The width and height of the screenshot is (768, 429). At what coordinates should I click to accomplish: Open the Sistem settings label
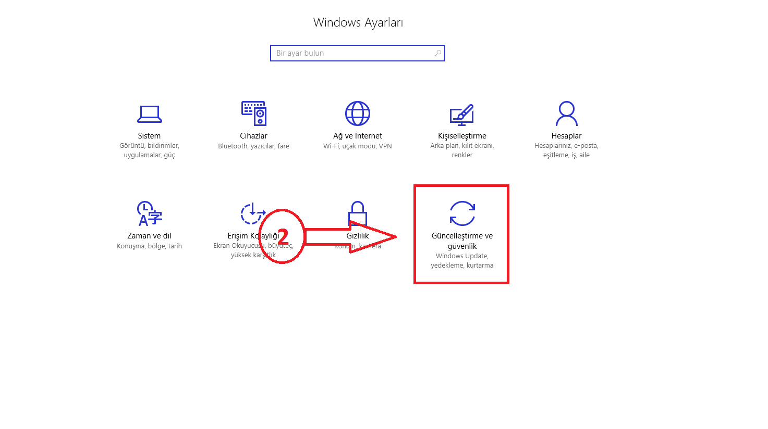pyautogui.click(x=149, y=136)
